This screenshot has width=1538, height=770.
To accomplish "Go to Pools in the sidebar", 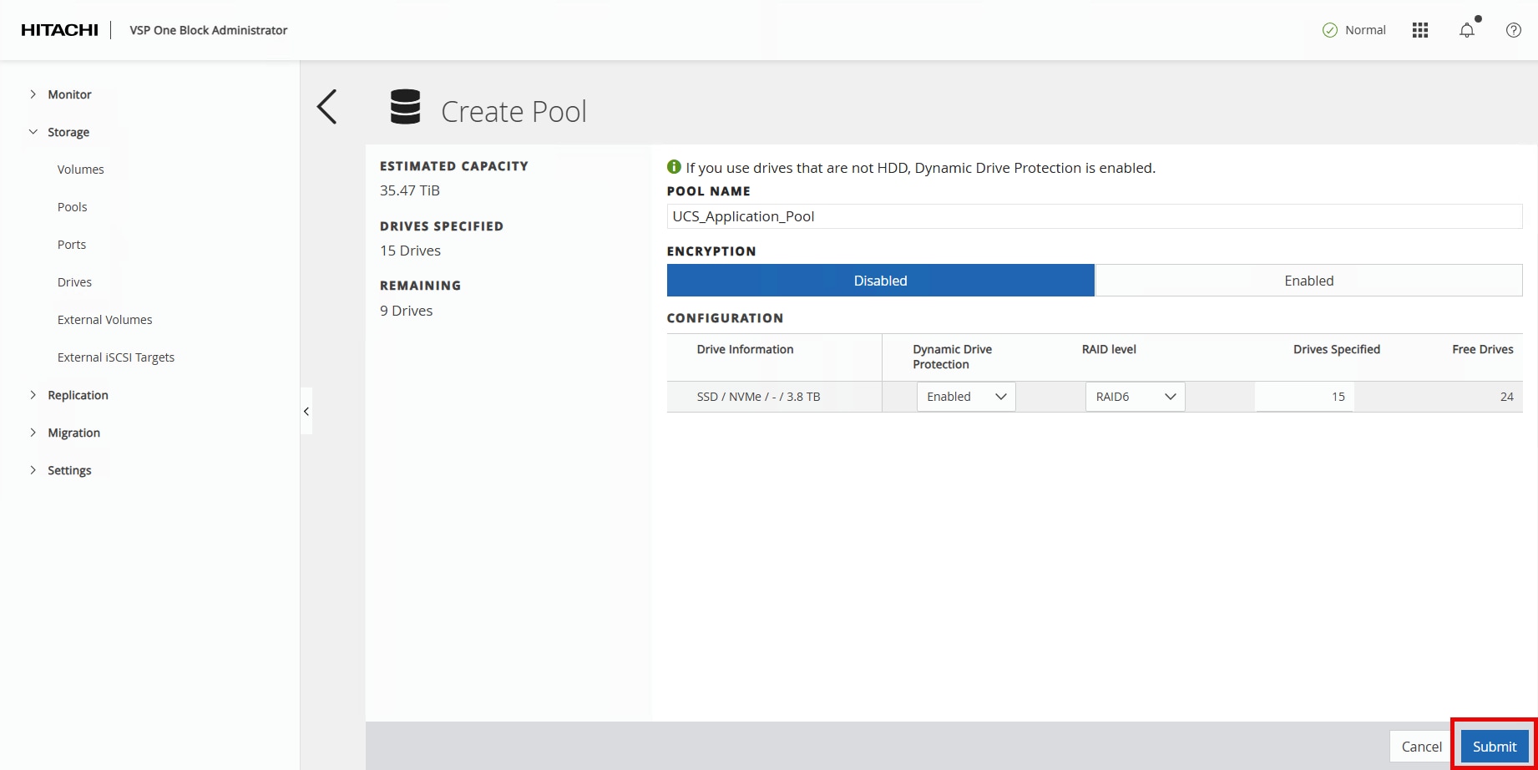I will click(73, 207).
